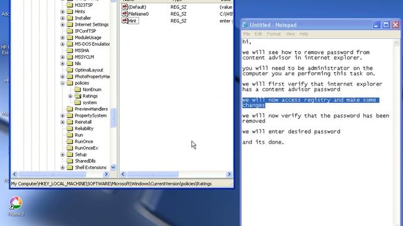
Task: Click the policies folder icon
Action: tap(70, 83)
